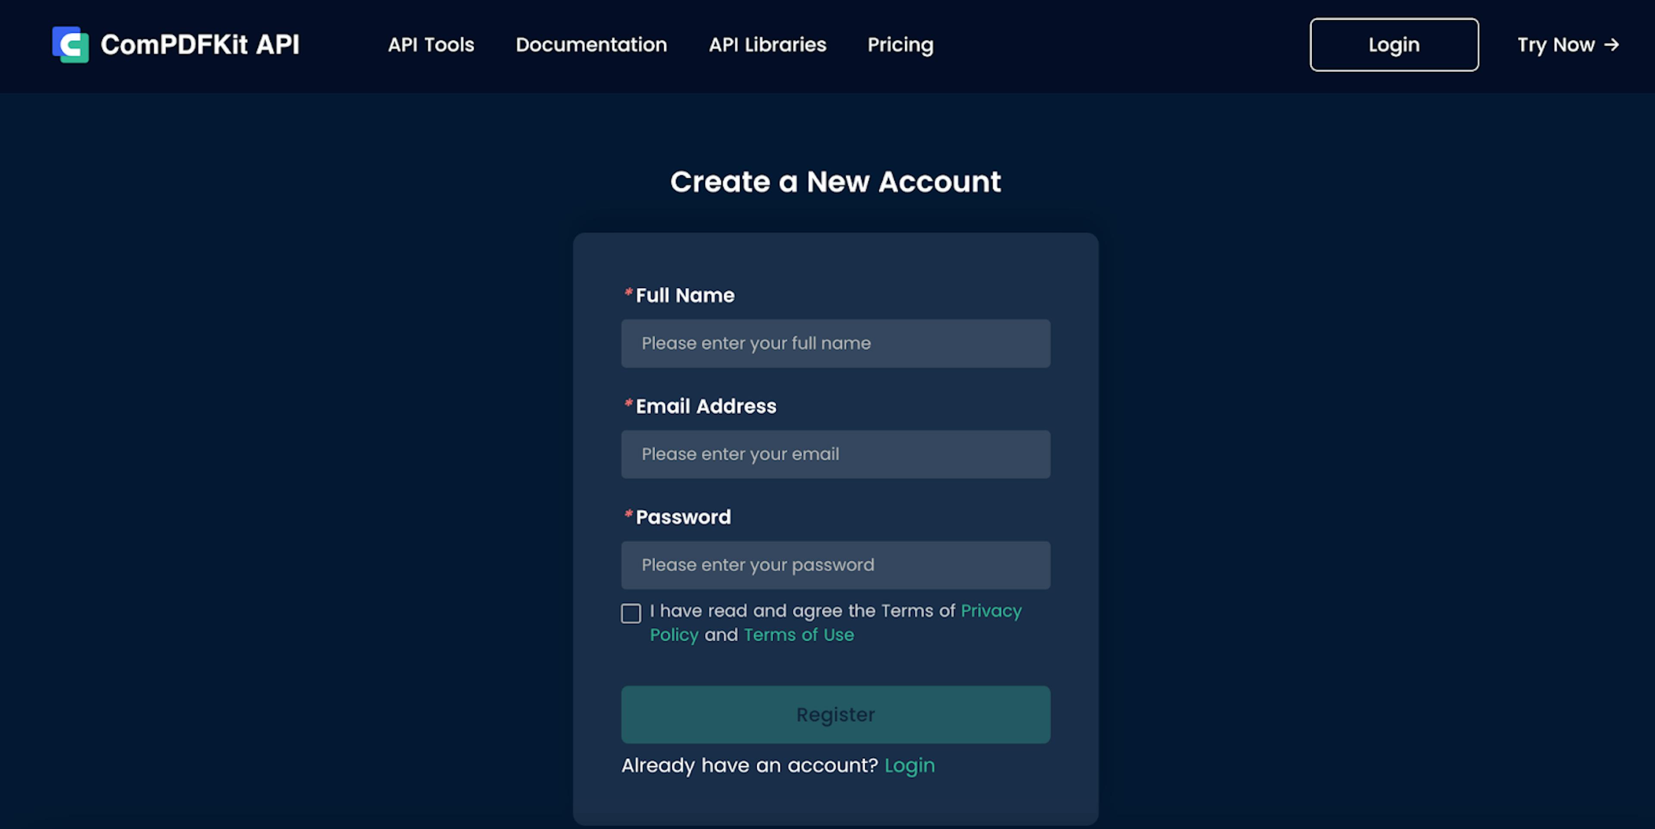
Task: Expand the Documentation section dropdown
Action: pyautogui.click(x=590, y=44)
